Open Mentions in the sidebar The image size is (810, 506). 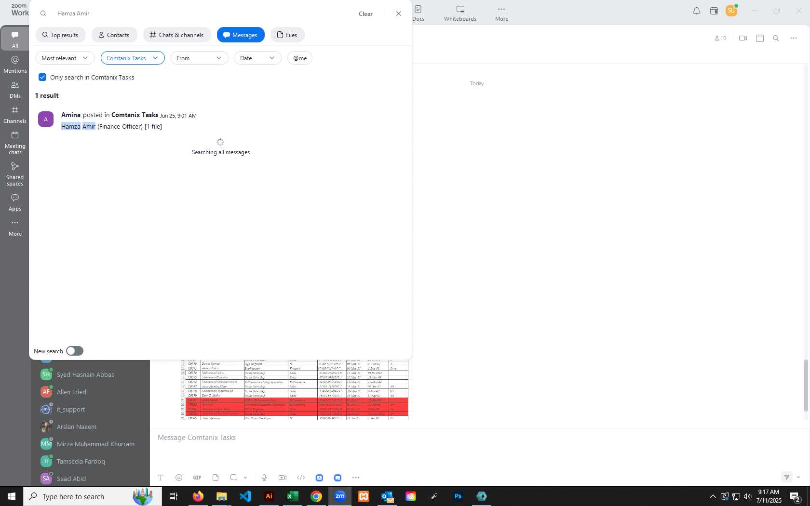(x=15, y=65)
